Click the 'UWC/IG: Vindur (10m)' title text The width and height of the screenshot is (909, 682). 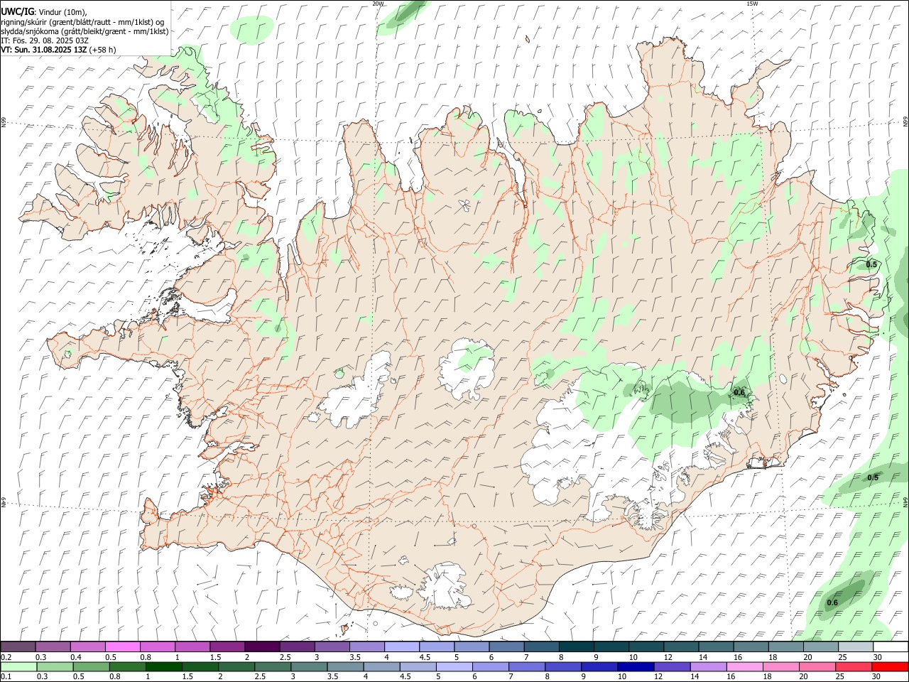point(44,13)
